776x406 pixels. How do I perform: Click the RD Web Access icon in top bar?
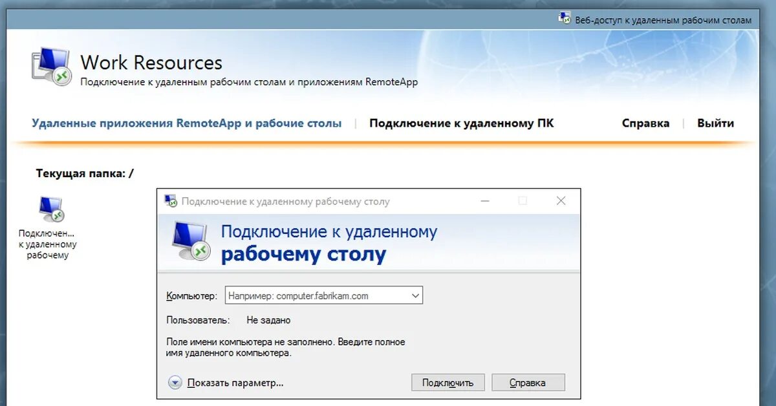(x=565, y=18)
